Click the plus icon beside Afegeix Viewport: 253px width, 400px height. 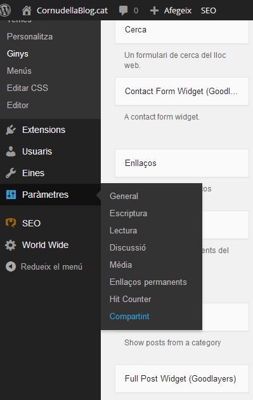[x=154, y=10]
